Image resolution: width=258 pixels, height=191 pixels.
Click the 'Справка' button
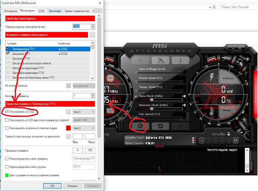tap(93, 186)
